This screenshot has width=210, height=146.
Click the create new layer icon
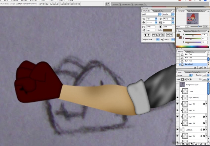[201, 144]
